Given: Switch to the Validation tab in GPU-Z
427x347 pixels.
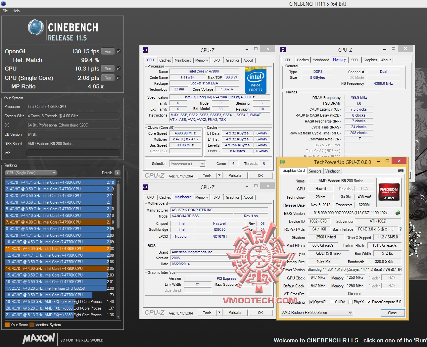Looking at the screenshot, I should point(333,171).
